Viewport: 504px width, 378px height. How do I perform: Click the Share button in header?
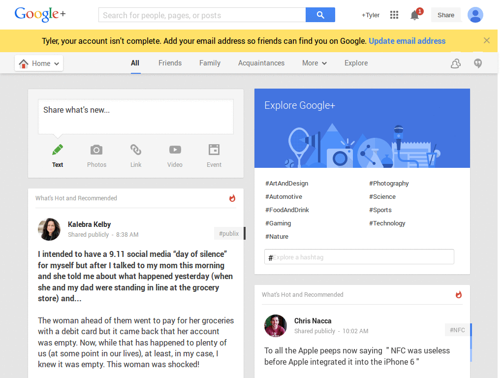tap(446, 15)
